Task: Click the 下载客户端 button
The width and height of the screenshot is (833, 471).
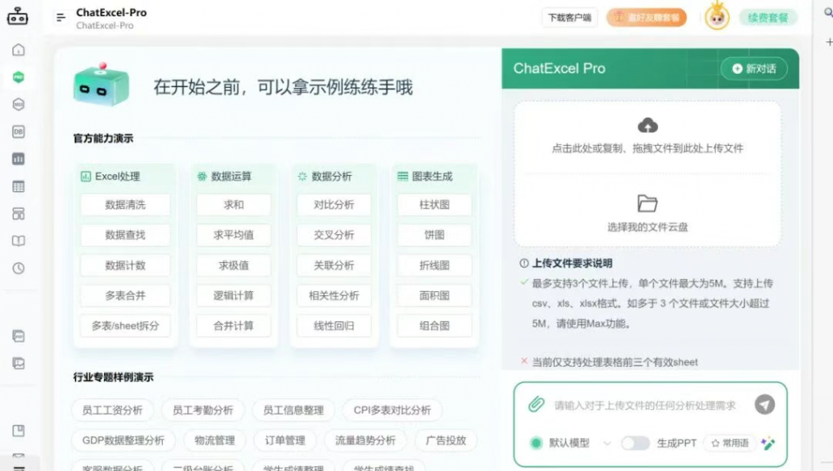Action: click(569, 18)
